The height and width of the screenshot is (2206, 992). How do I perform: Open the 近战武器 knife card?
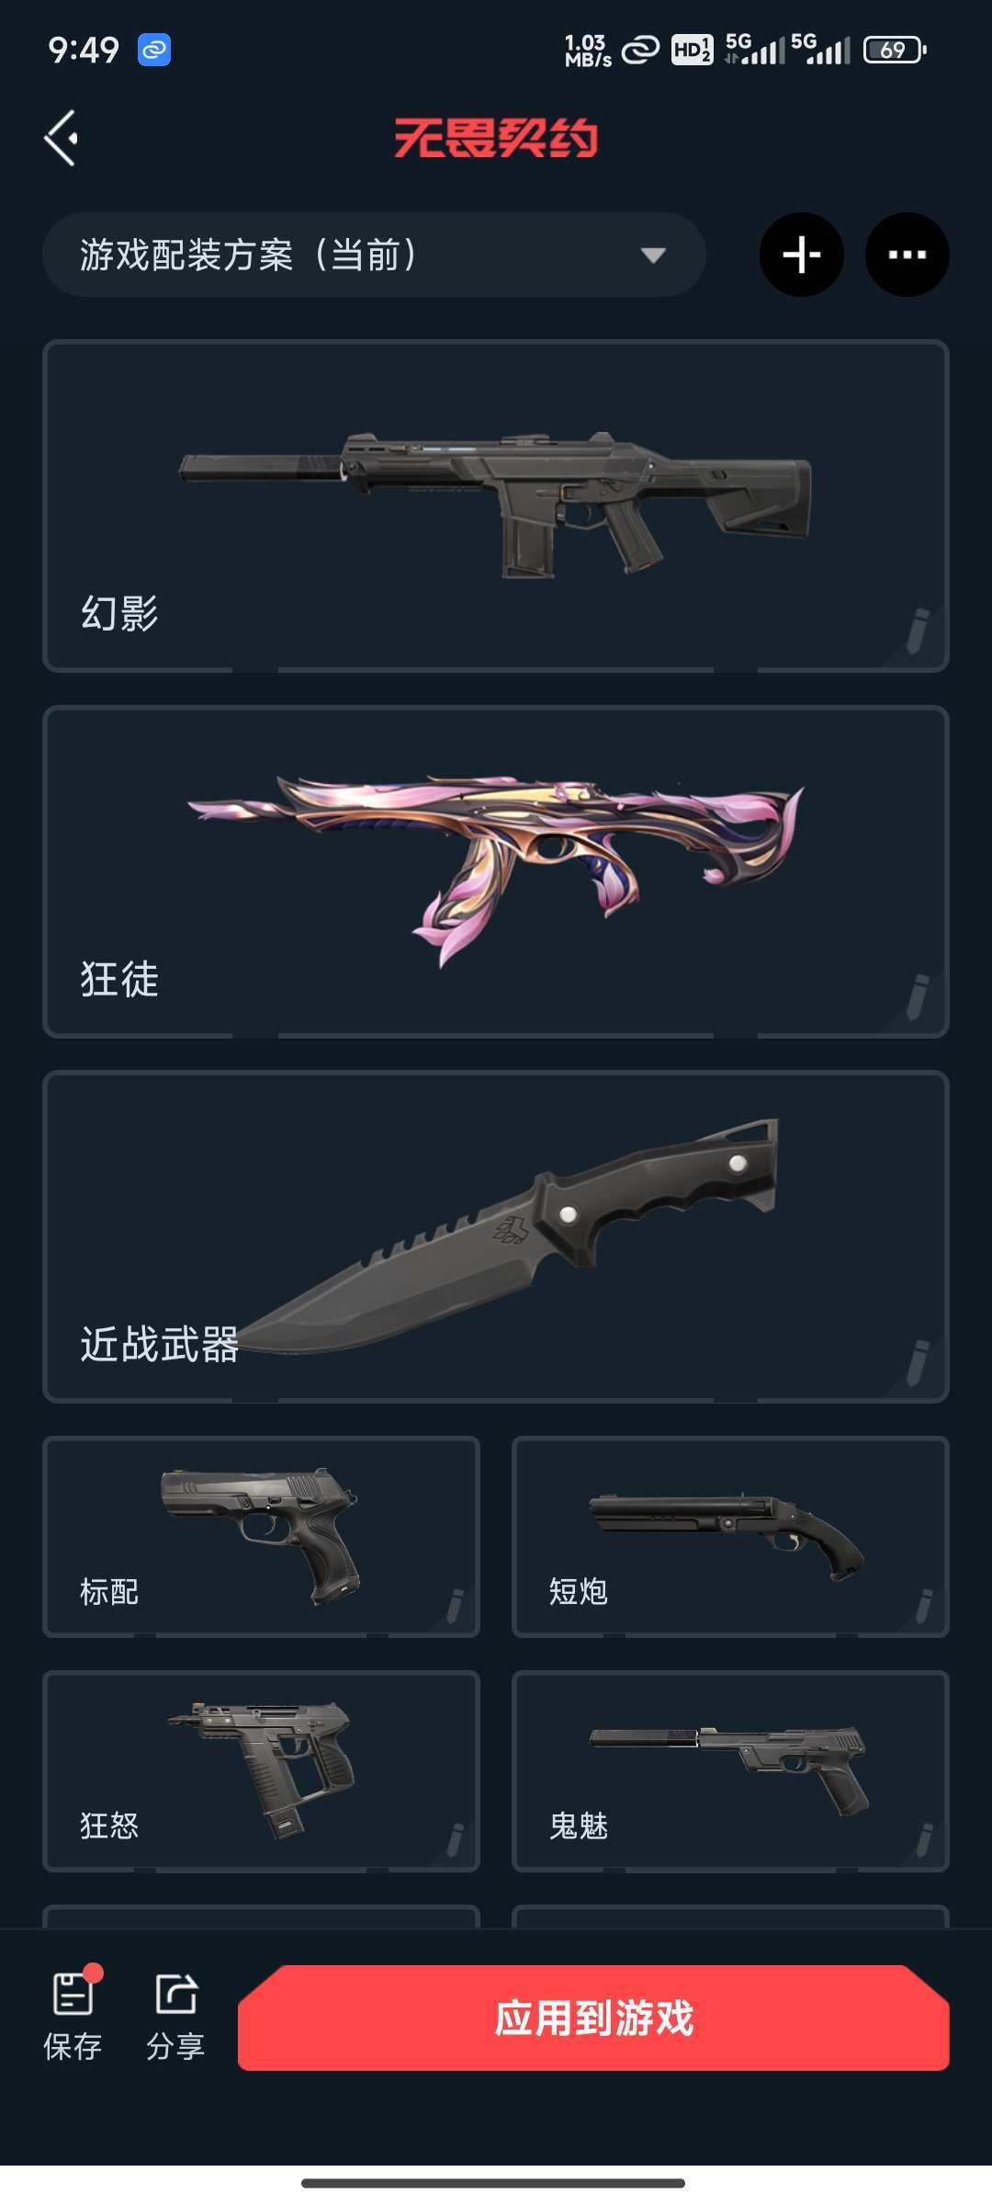(x=496, y=1236)
